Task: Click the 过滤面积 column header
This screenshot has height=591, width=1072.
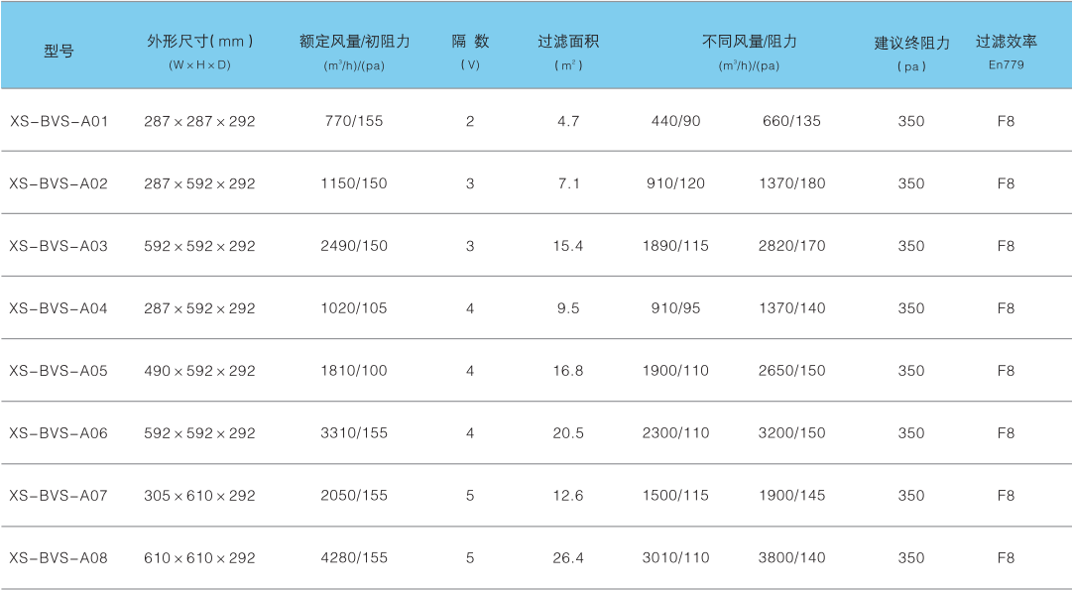Action: pos(568,42)
